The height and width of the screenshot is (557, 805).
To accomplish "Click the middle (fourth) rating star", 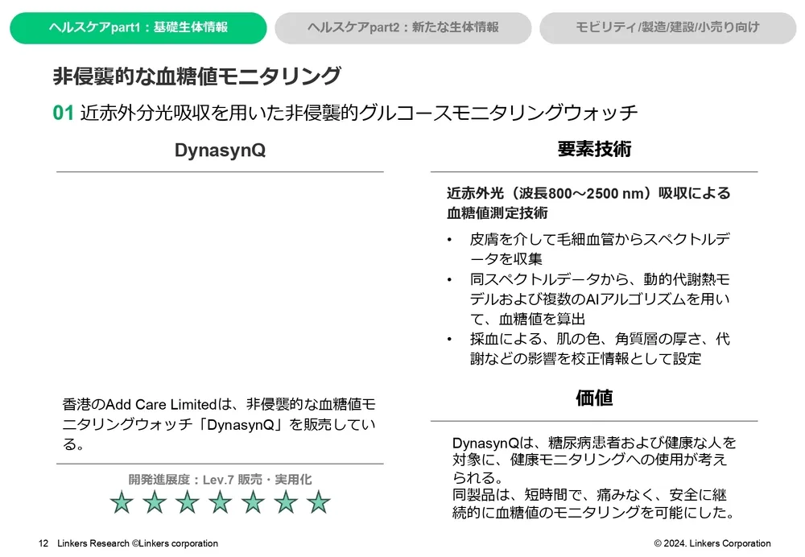I will [221, 502].
